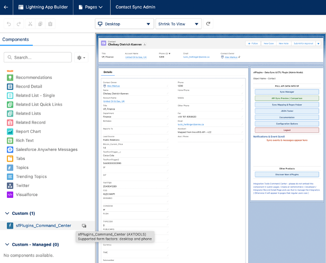Image resolution: width=326 pixels, height=263 pixels.
Task: Refresh the canvas preview
Action: tap(209, 24)
